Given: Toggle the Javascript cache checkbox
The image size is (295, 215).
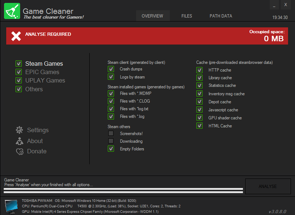Looking at the screenshot, I should point(199,110).
